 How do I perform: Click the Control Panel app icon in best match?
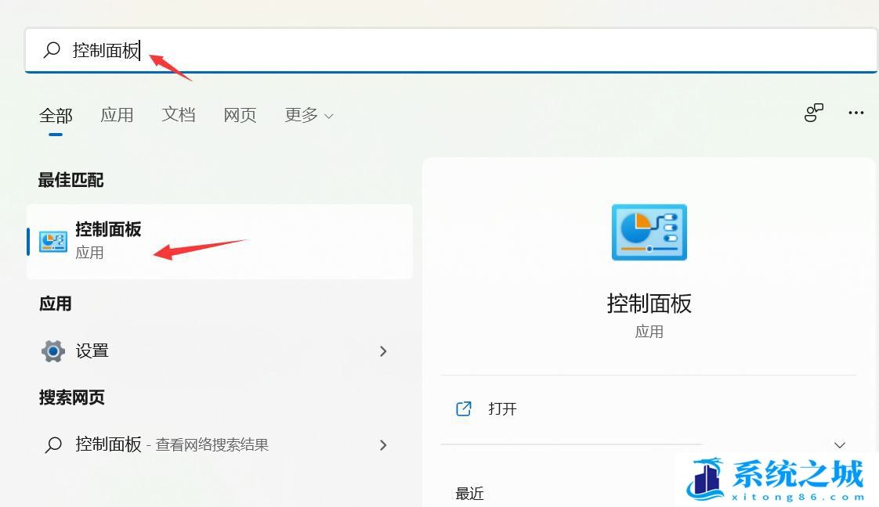(52, 242)
